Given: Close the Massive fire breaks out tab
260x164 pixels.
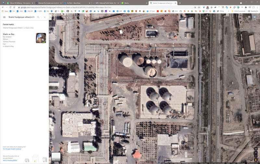Looking at the screenshot, I should coord(61,3).
